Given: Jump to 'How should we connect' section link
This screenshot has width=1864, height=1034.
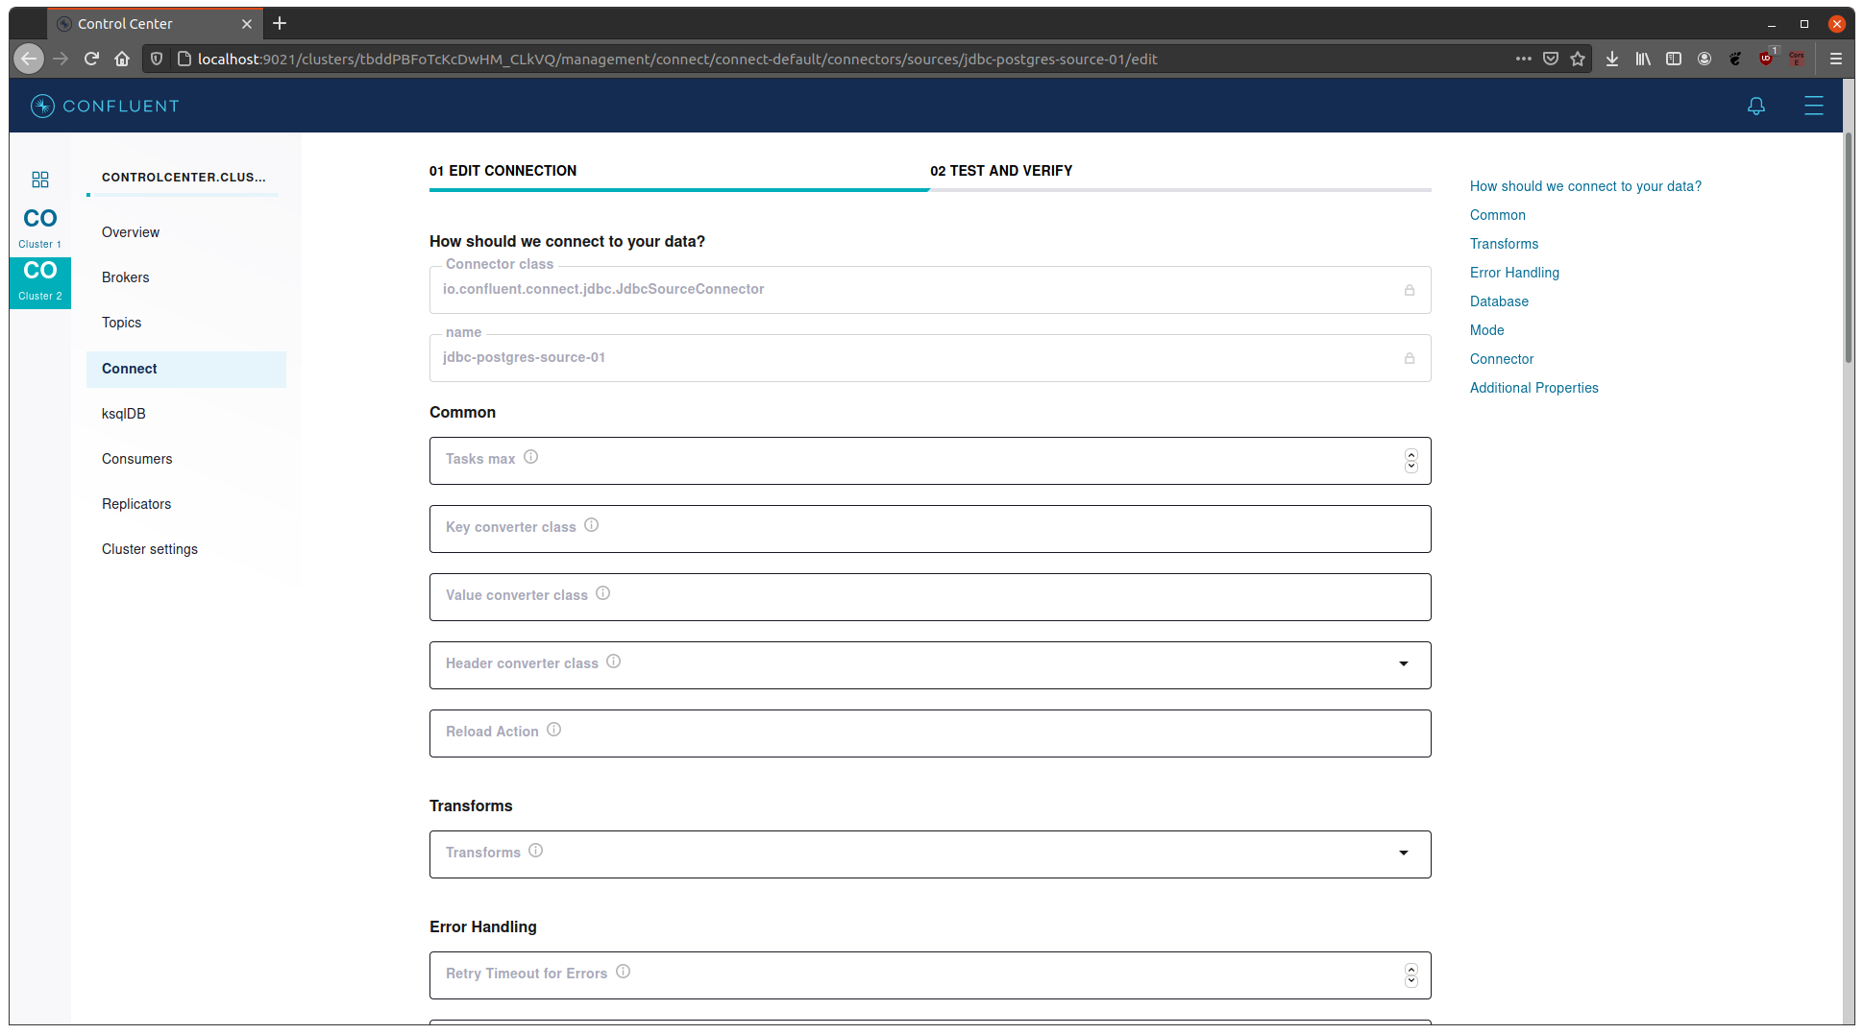Looking at the screenshot, I should point(1585,186).
